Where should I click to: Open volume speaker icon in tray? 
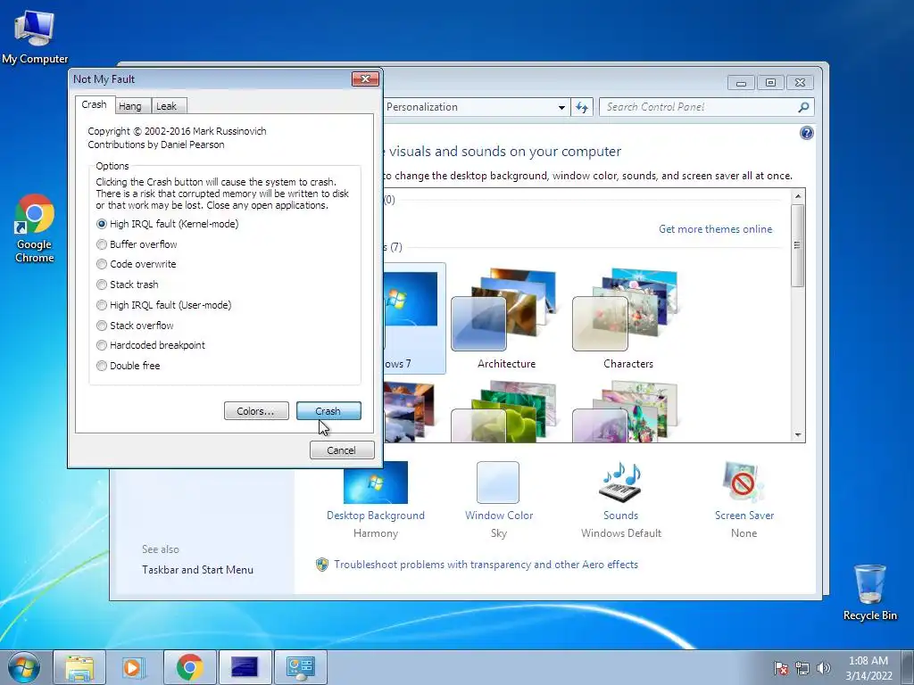click(x=824, y=668)
